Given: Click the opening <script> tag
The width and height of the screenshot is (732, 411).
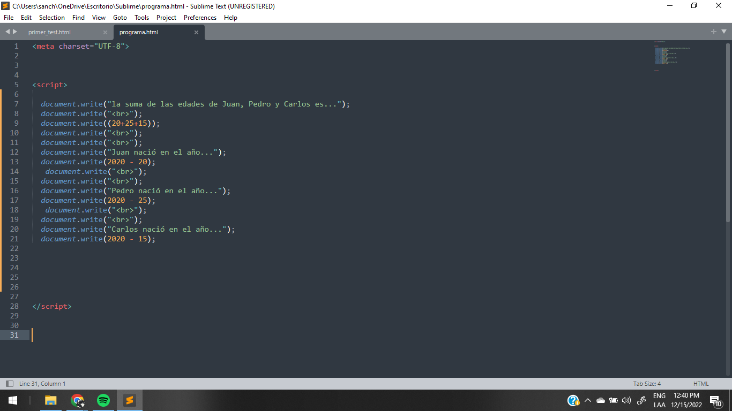Looking at the screenshot, I should [x=50, y=85].
